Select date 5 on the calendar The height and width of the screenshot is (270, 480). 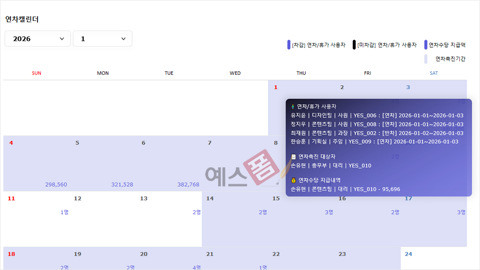[x=77, y=143]
